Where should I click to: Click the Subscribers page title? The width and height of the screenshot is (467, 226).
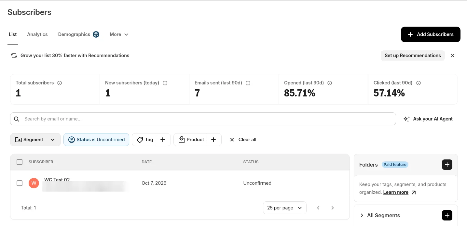pos(29,12)
